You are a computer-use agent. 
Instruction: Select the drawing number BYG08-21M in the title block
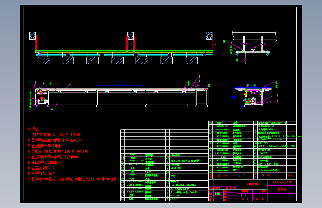click(282, 182)
